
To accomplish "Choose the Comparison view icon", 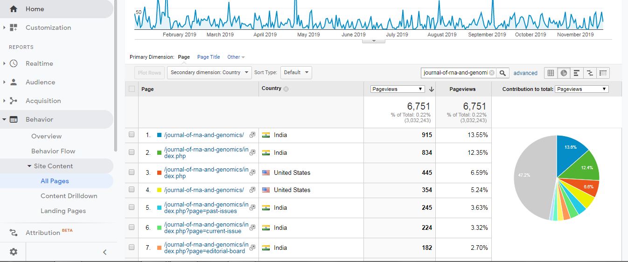I will click(x=590, y=73).
